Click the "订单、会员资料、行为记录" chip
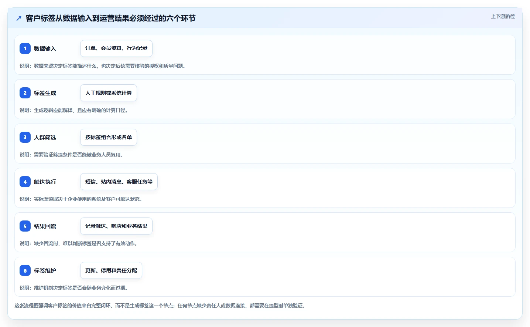Screen dimensions: 530x327 [x=116, y=48]
